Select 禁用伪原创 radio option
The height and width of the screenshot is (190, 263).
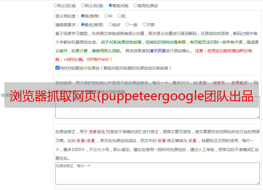(135, 5)
